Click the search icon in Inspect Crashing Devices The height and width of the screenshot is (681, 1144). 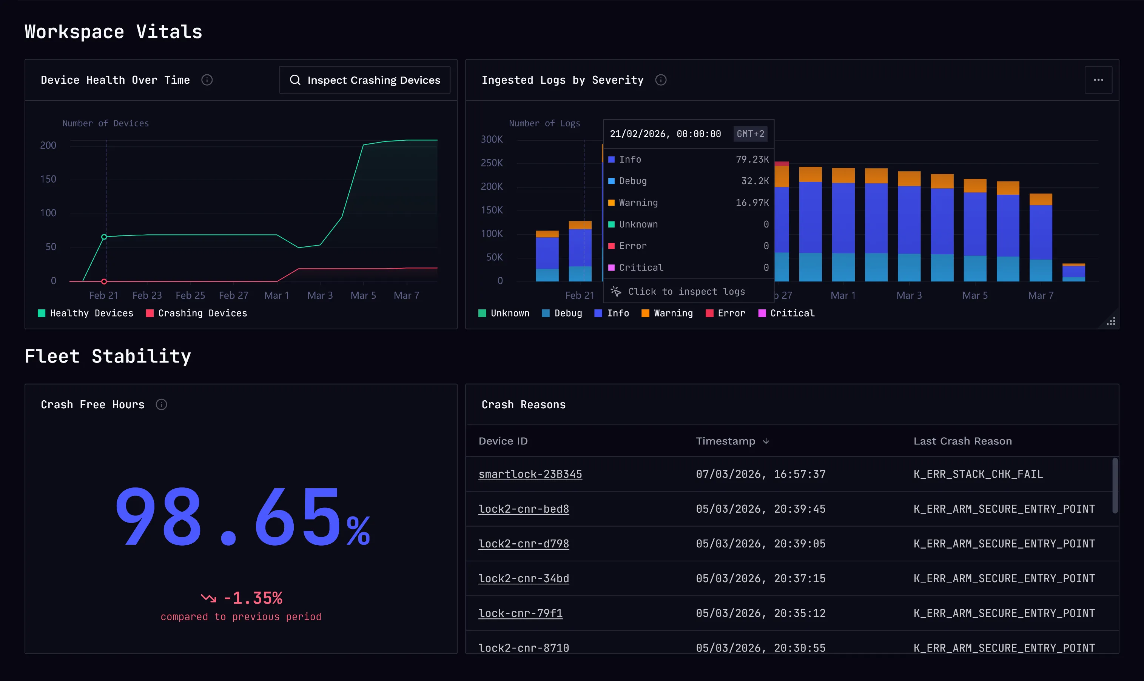[x=295, y=80]
